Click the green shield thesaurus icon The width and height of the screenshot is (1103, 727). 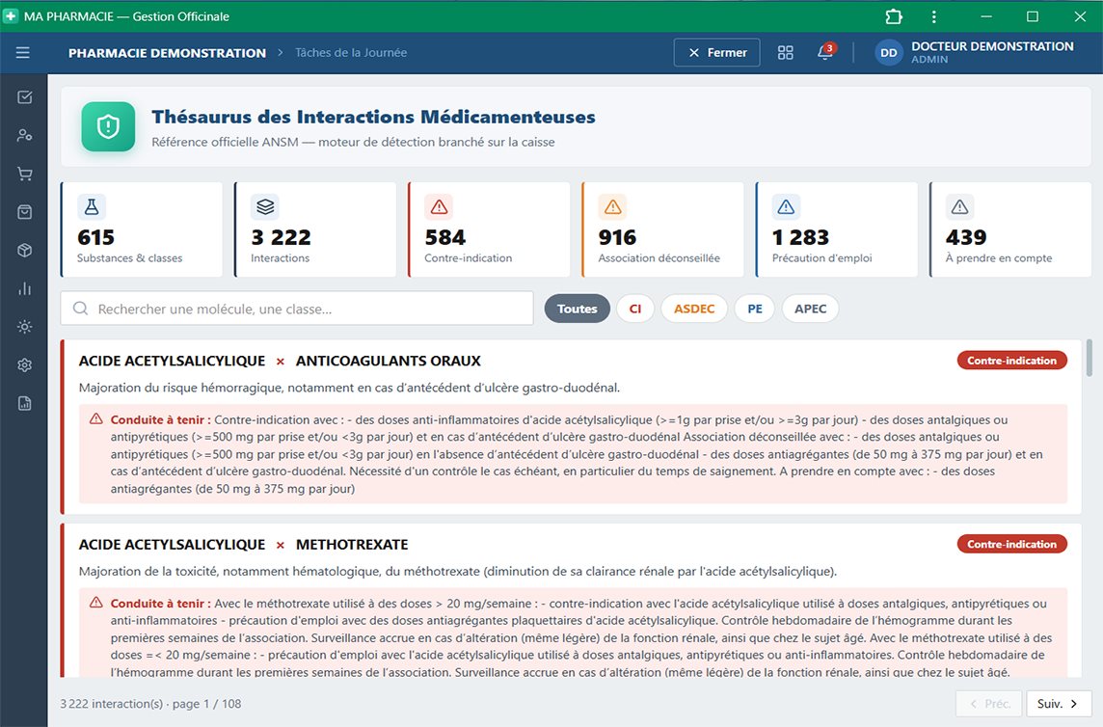108,126
